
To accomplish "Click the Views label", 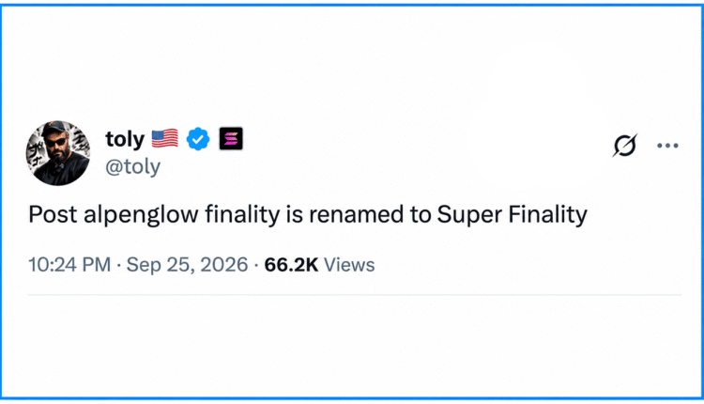I will tap(349, 265).
